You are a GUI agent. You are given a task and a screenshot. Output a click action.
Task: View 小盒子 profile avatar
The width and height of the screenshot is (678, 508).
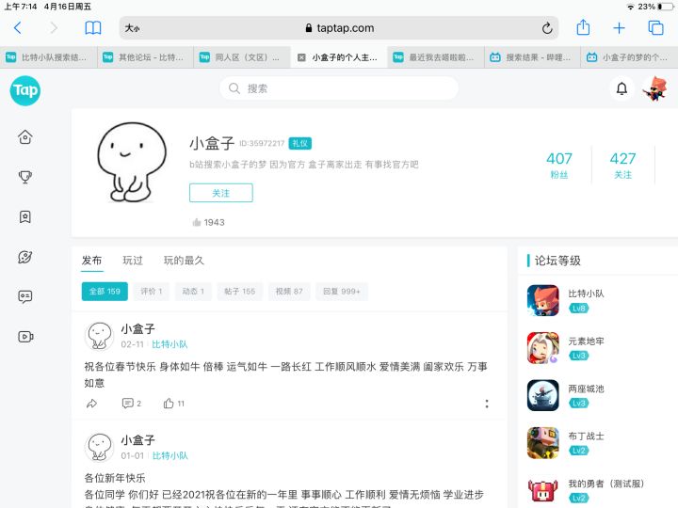pyautogui.click(x=132, y=163)
